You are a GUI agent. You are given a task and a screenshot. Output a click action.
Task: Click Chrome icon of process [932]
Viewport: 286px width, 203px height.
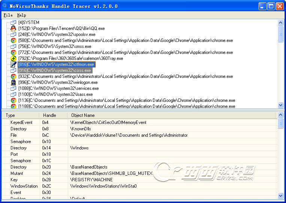click(13, 76)
